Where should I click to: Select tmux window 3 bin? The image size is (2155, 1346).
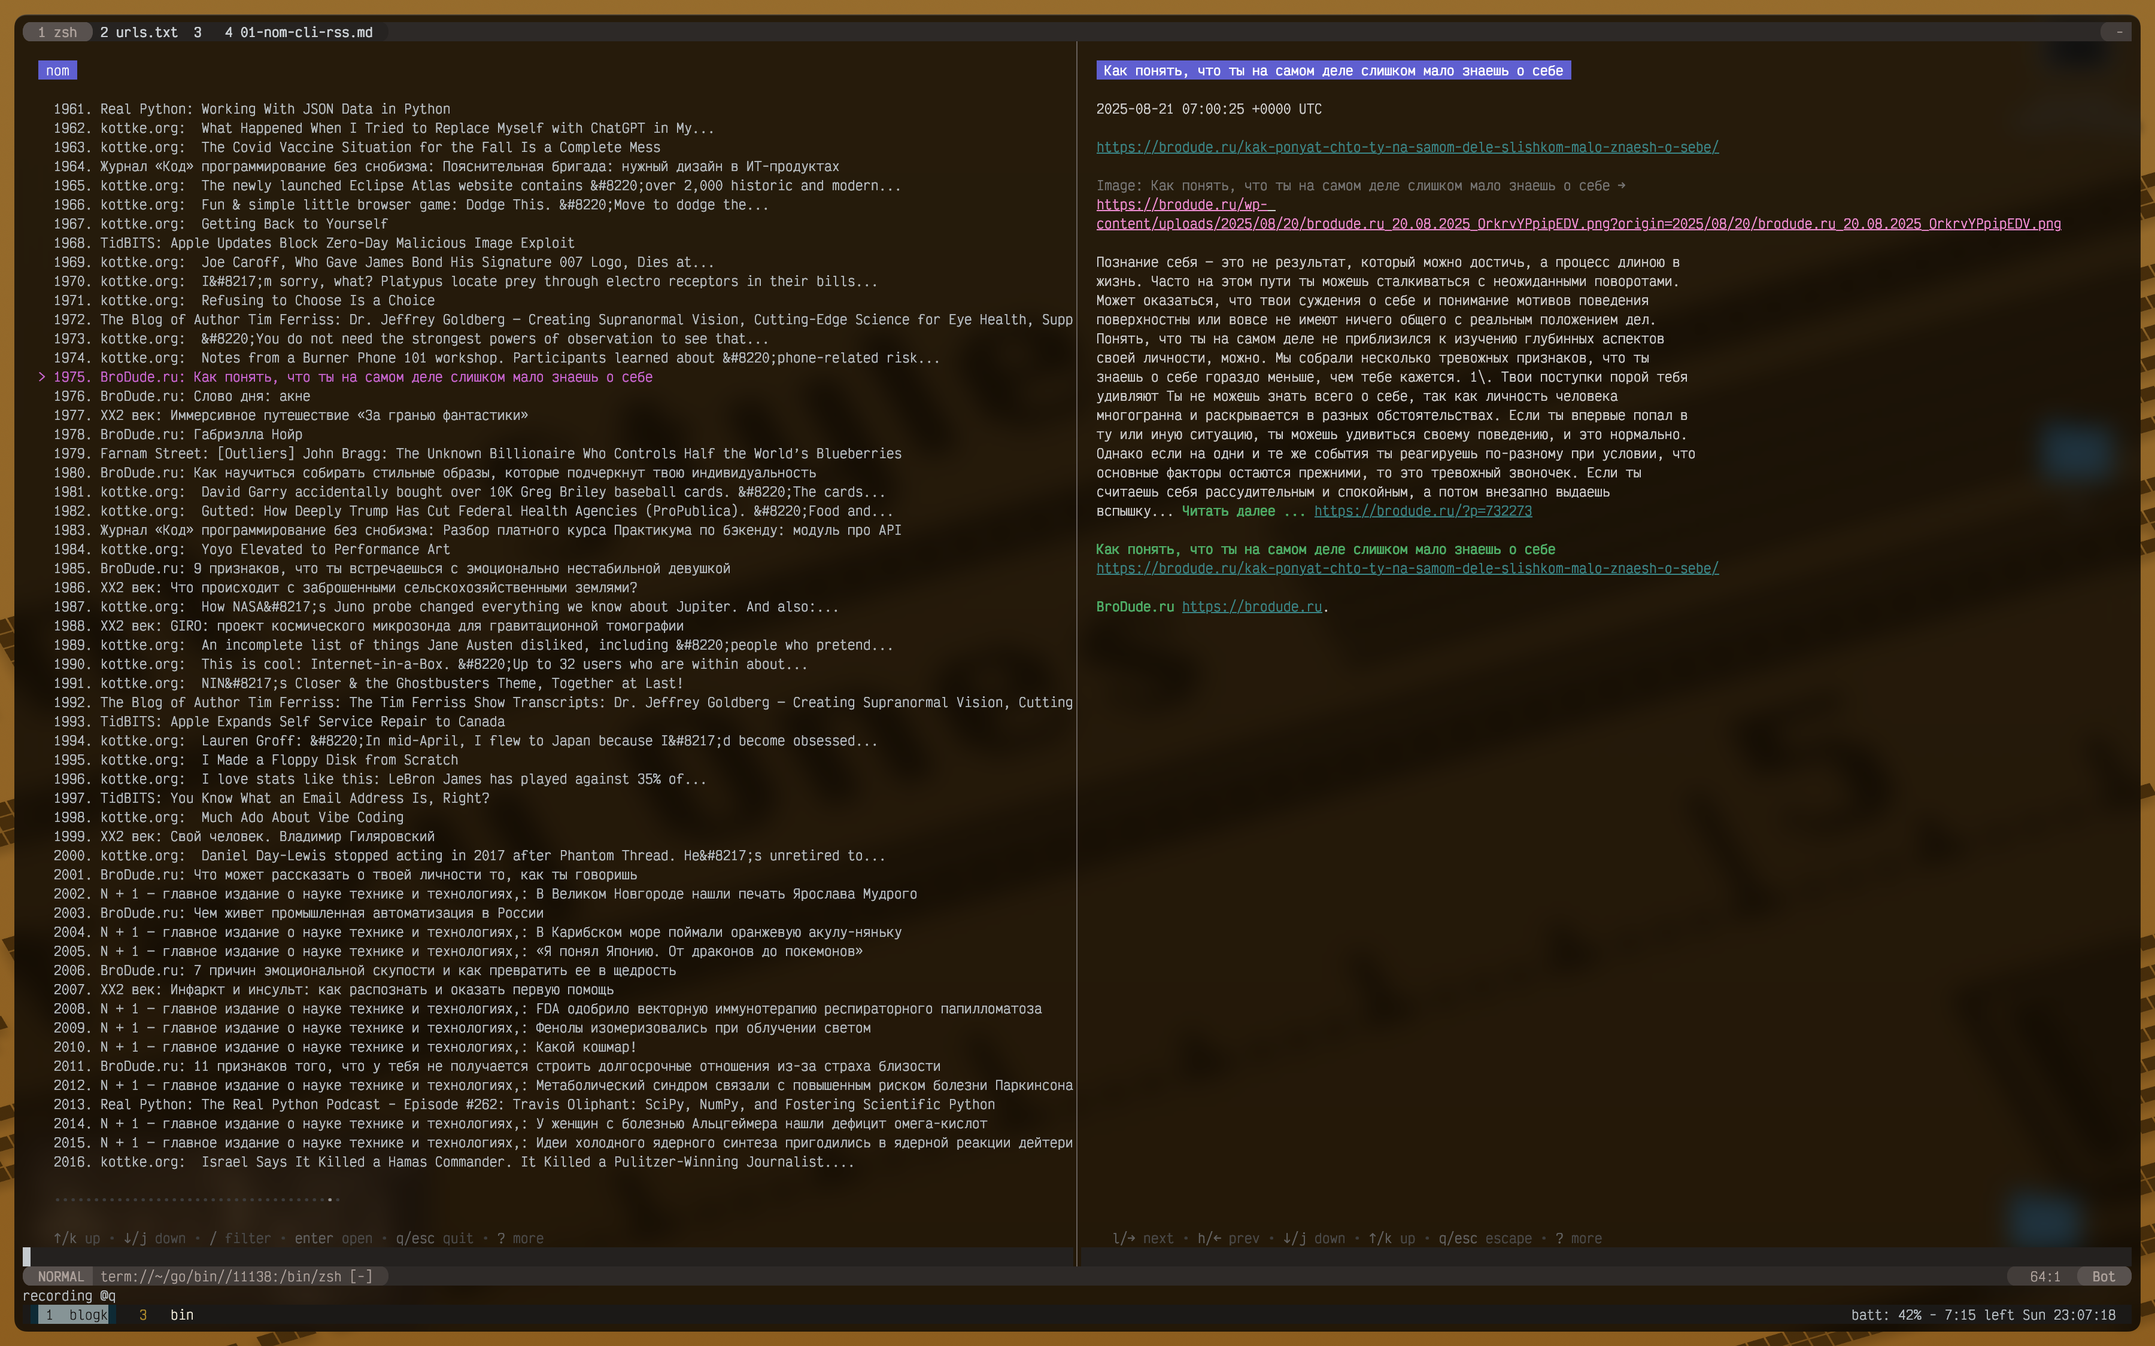point(166,1315)
